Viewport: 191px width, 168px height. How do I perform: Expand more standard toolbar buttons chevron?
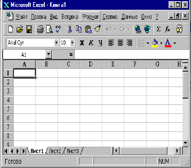[186, 26]
